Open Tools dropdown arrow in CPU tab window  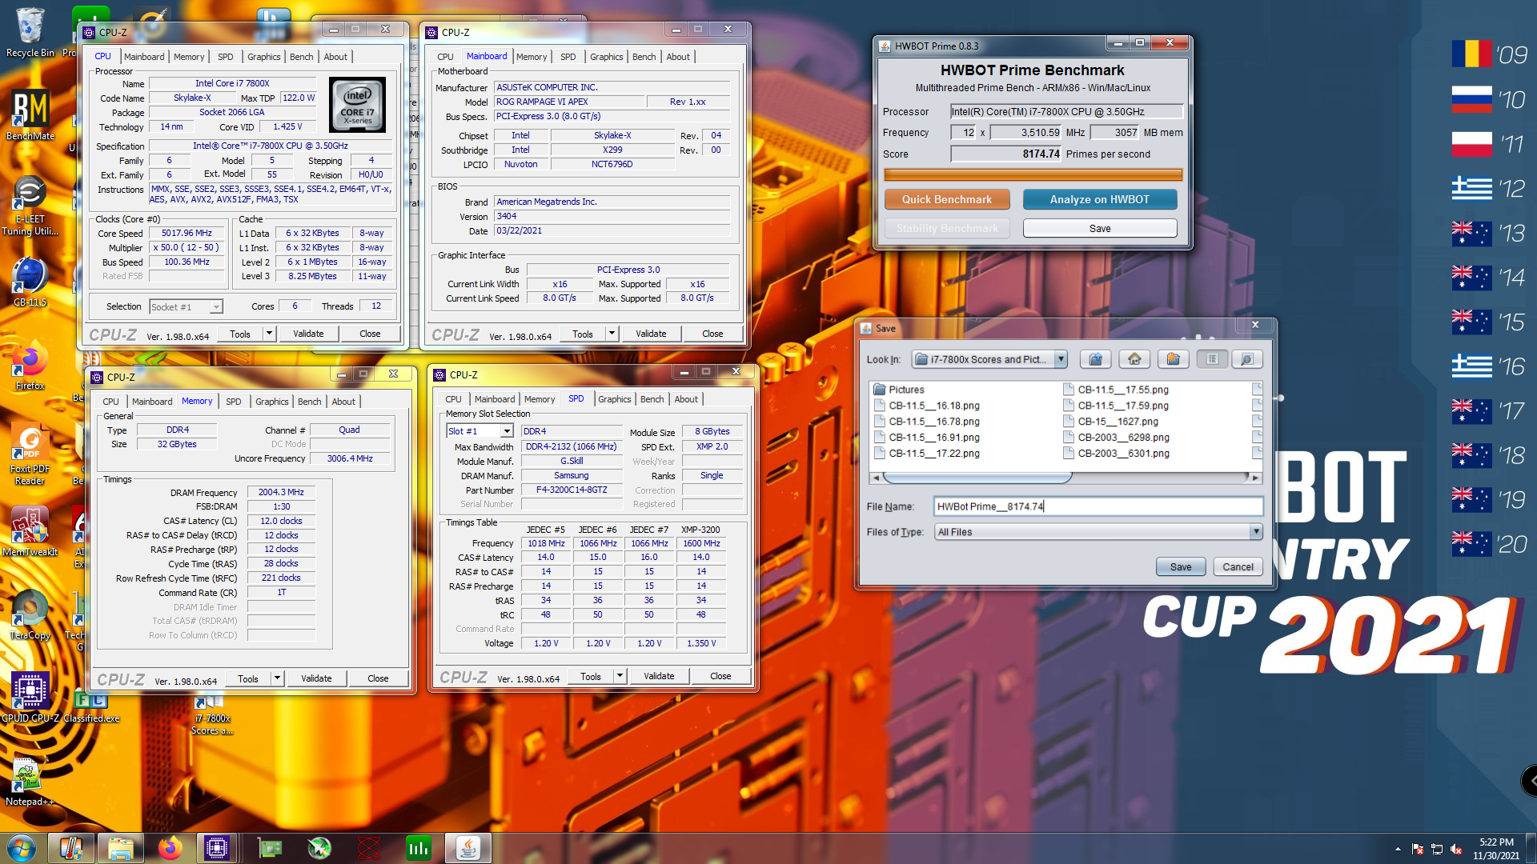tap(270, 334)
